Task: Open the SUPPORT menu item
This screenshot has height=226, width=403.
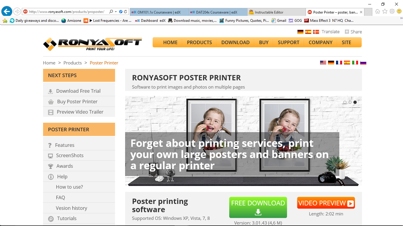Action: tap(289, 42)
